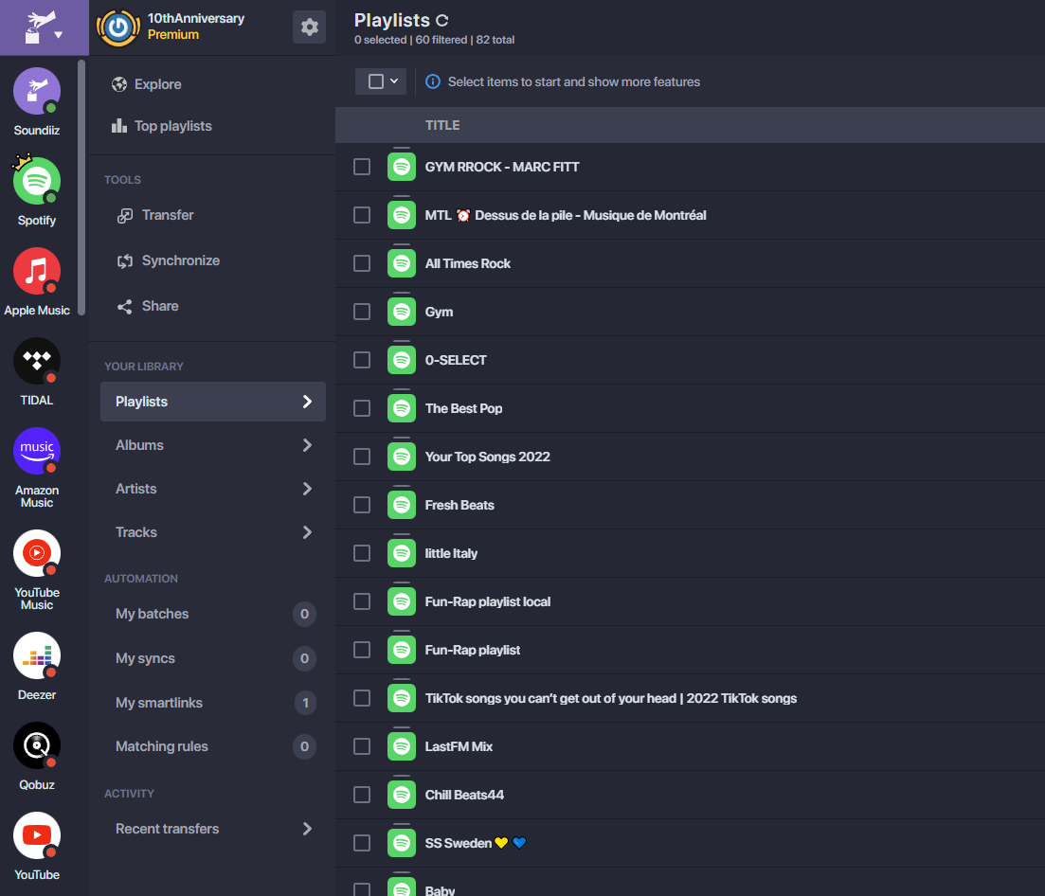
Task: Open the Deezer service icon
Action: coord(37,656)
